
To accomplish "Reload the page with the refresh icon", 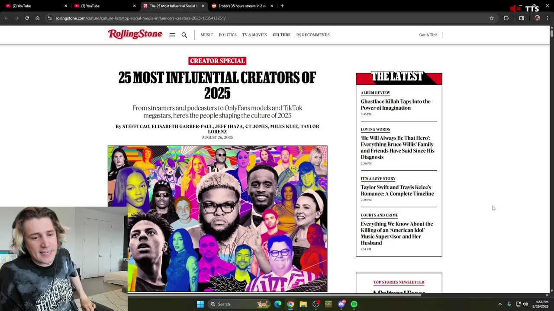I will (x=27, y=18).
